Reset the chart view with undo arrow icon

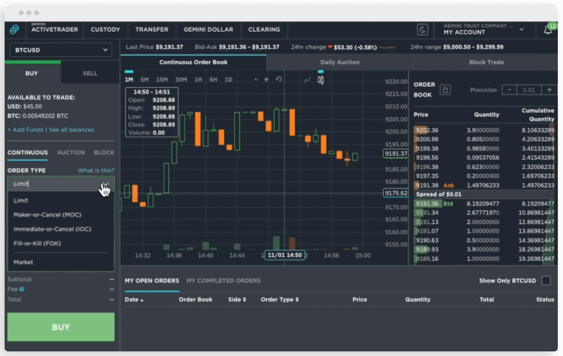click(x=279, y=79)
